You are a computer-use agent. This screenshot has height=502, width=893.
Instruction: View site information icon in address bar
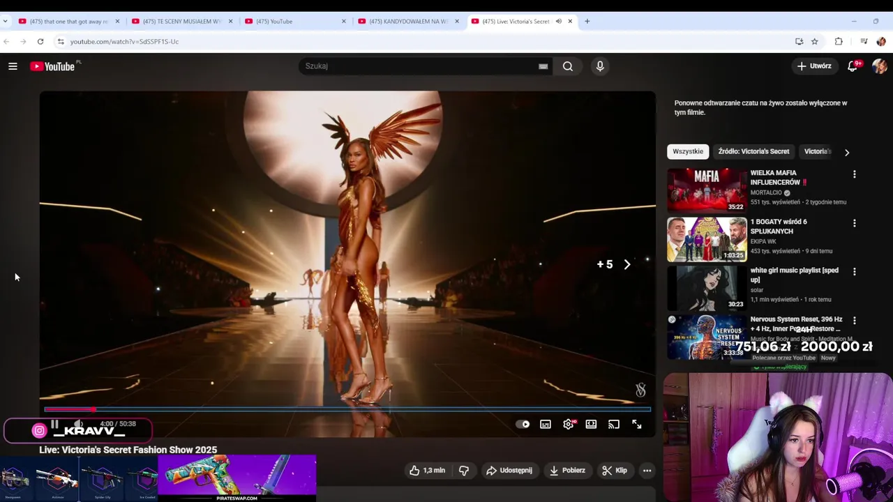[x=61, y=42]
